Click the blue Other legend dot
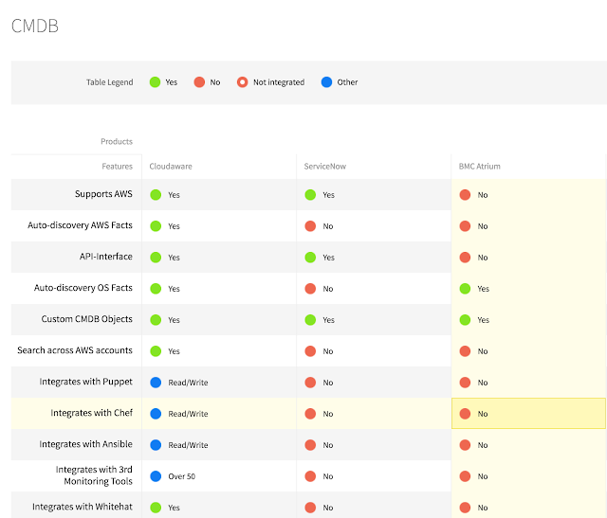 [x=326, y=82]
